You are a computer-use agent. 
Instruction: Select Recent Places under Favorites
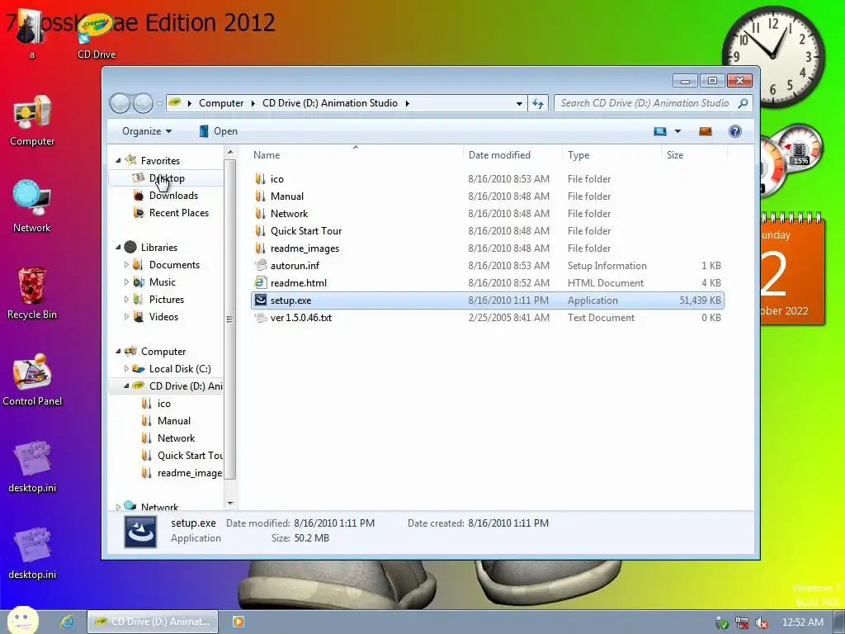click(179, 212)
